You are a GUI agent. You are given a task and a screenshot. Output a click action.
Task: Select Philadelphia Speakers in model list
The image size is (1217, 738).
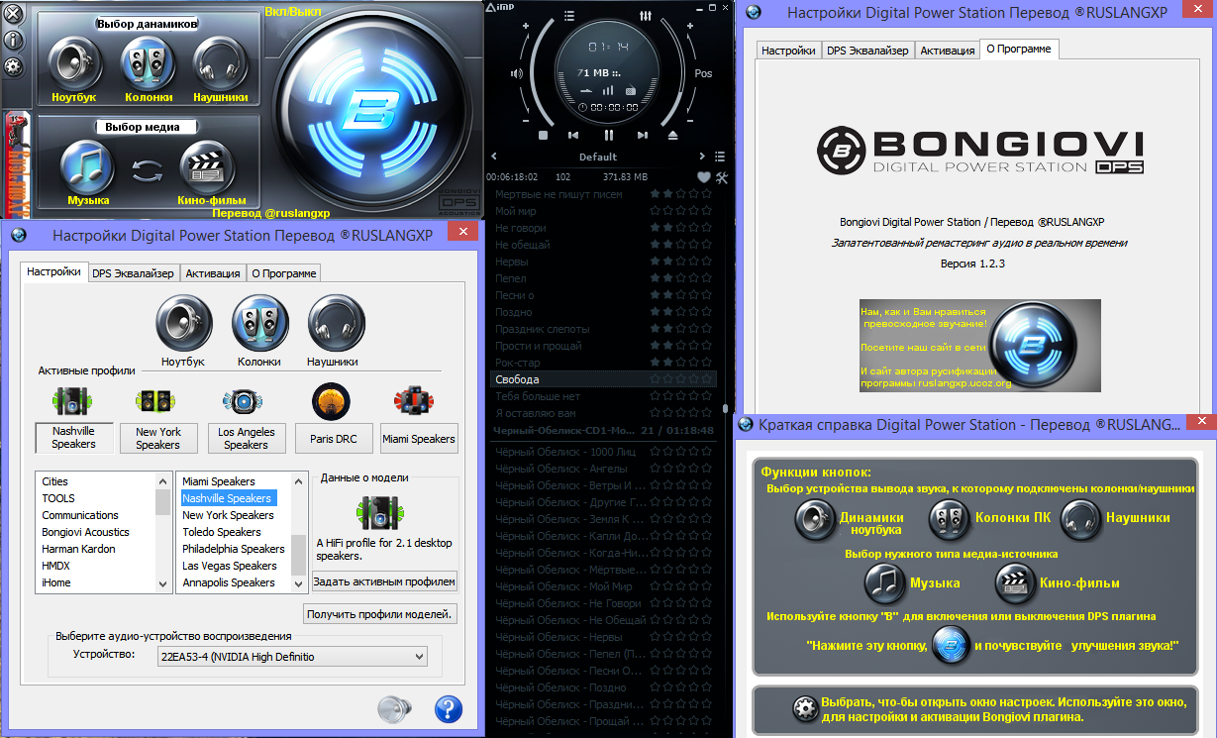click(x=233, y=549)
